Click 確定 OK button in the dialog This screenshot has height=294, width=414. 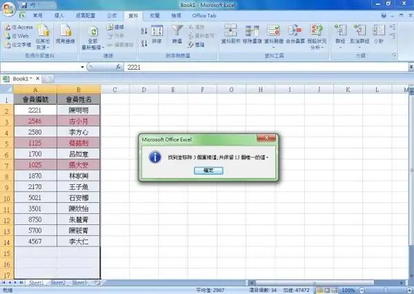click(208, 170)
